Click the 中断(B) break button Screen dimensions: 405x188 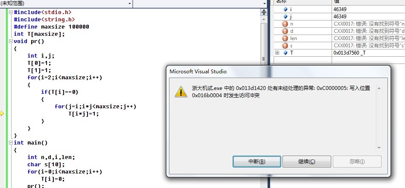pyautogui.click(x=257, y=162)
